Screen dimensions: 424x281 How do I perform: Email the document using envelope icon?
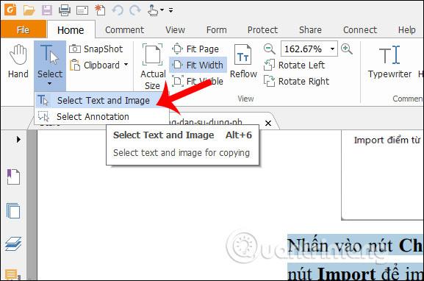[x=82, y=10]
